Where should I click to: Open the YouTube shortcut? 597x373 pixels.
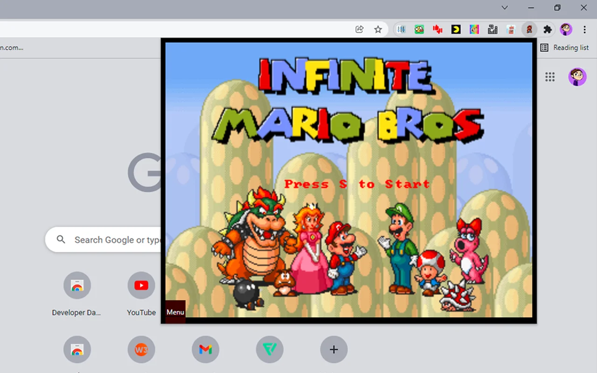(x=141, y=295)
